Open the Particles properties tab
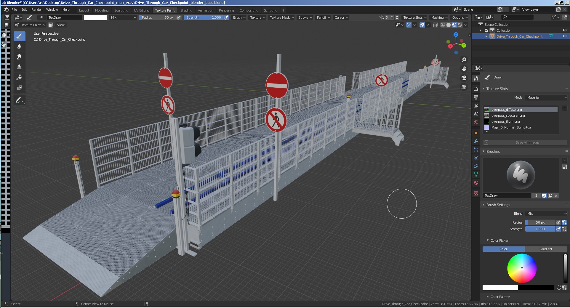Viewport: 570px width, 308px height. [476, 150]
